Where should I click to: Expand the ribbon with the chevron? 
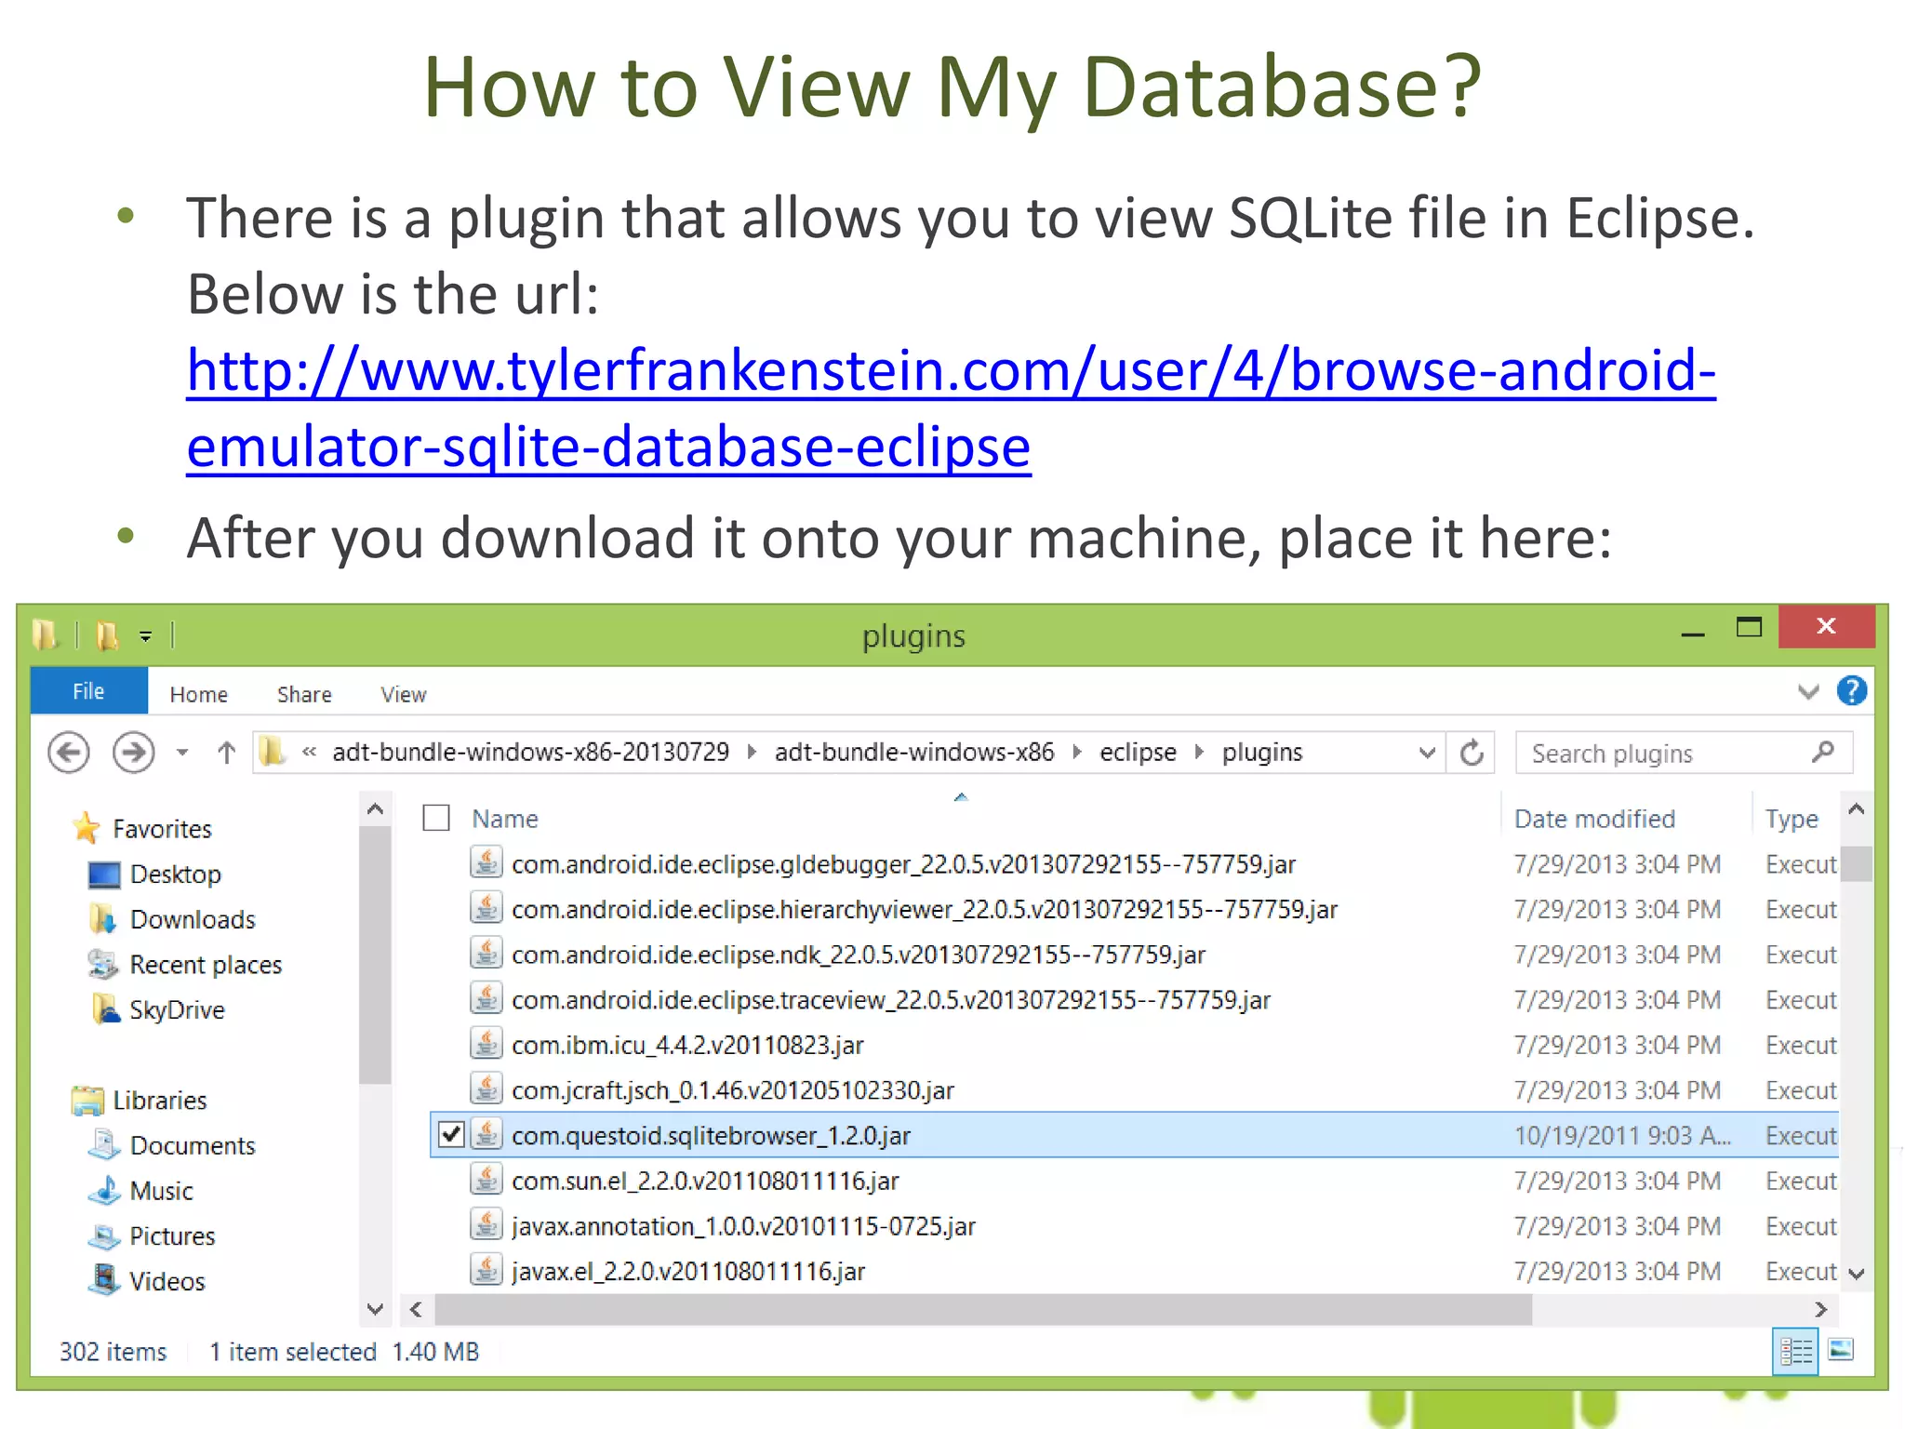point(1807,691)
